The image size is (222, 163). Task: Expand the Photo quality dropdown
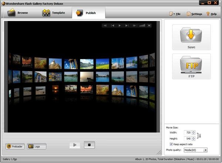pos(206,150)
